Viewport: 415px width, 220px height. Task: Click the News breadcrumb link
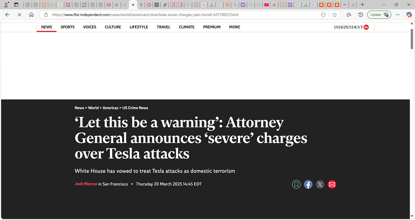pos(79,108)
